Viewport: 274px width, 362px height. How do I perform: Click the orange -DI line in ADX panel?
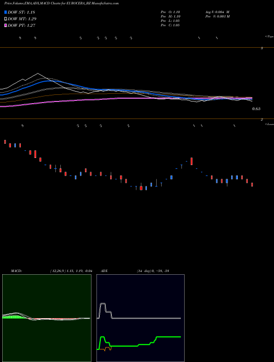click(106, 348)
